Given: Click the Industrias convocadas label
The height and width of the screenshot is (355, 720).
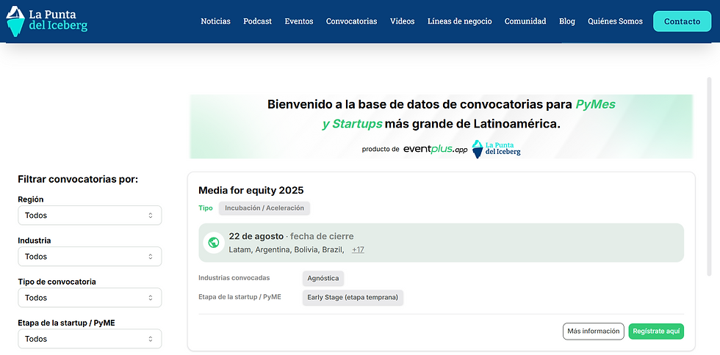Looking at the screenshot, I should click(234, 278).
